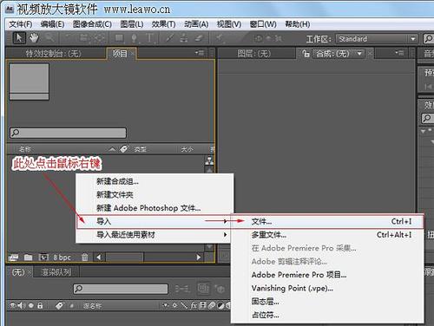Open the Project panel options menu
434x326 pixels.
200,53
